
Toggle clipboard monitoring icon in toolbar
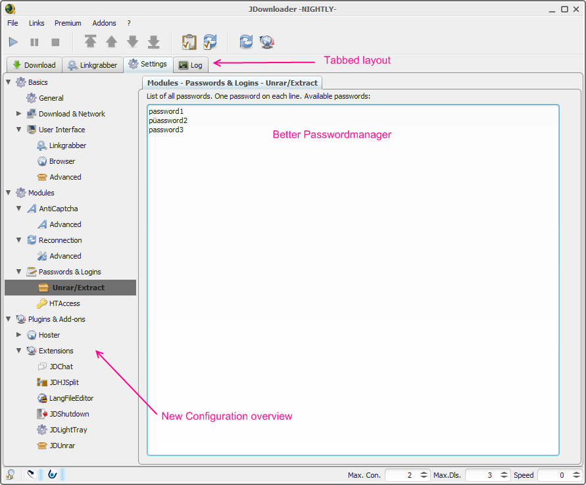point(189,42)
